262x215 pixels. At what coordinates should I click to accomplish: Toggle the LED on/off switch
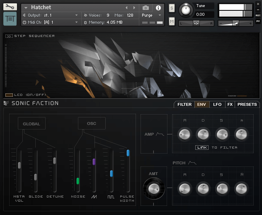click(9, 95)
